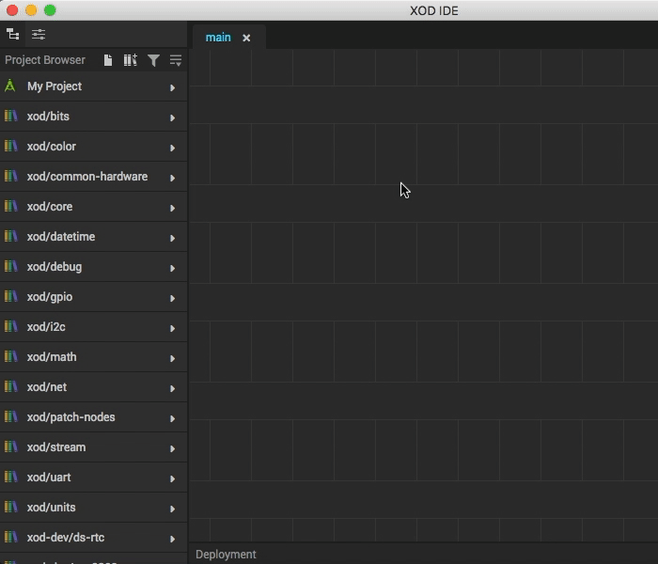Select the xod/datetime library label

[61, 237]
